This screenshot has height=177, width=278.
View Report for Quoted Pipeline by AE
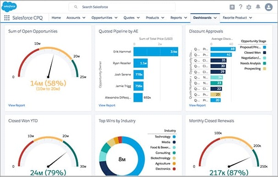107,105
